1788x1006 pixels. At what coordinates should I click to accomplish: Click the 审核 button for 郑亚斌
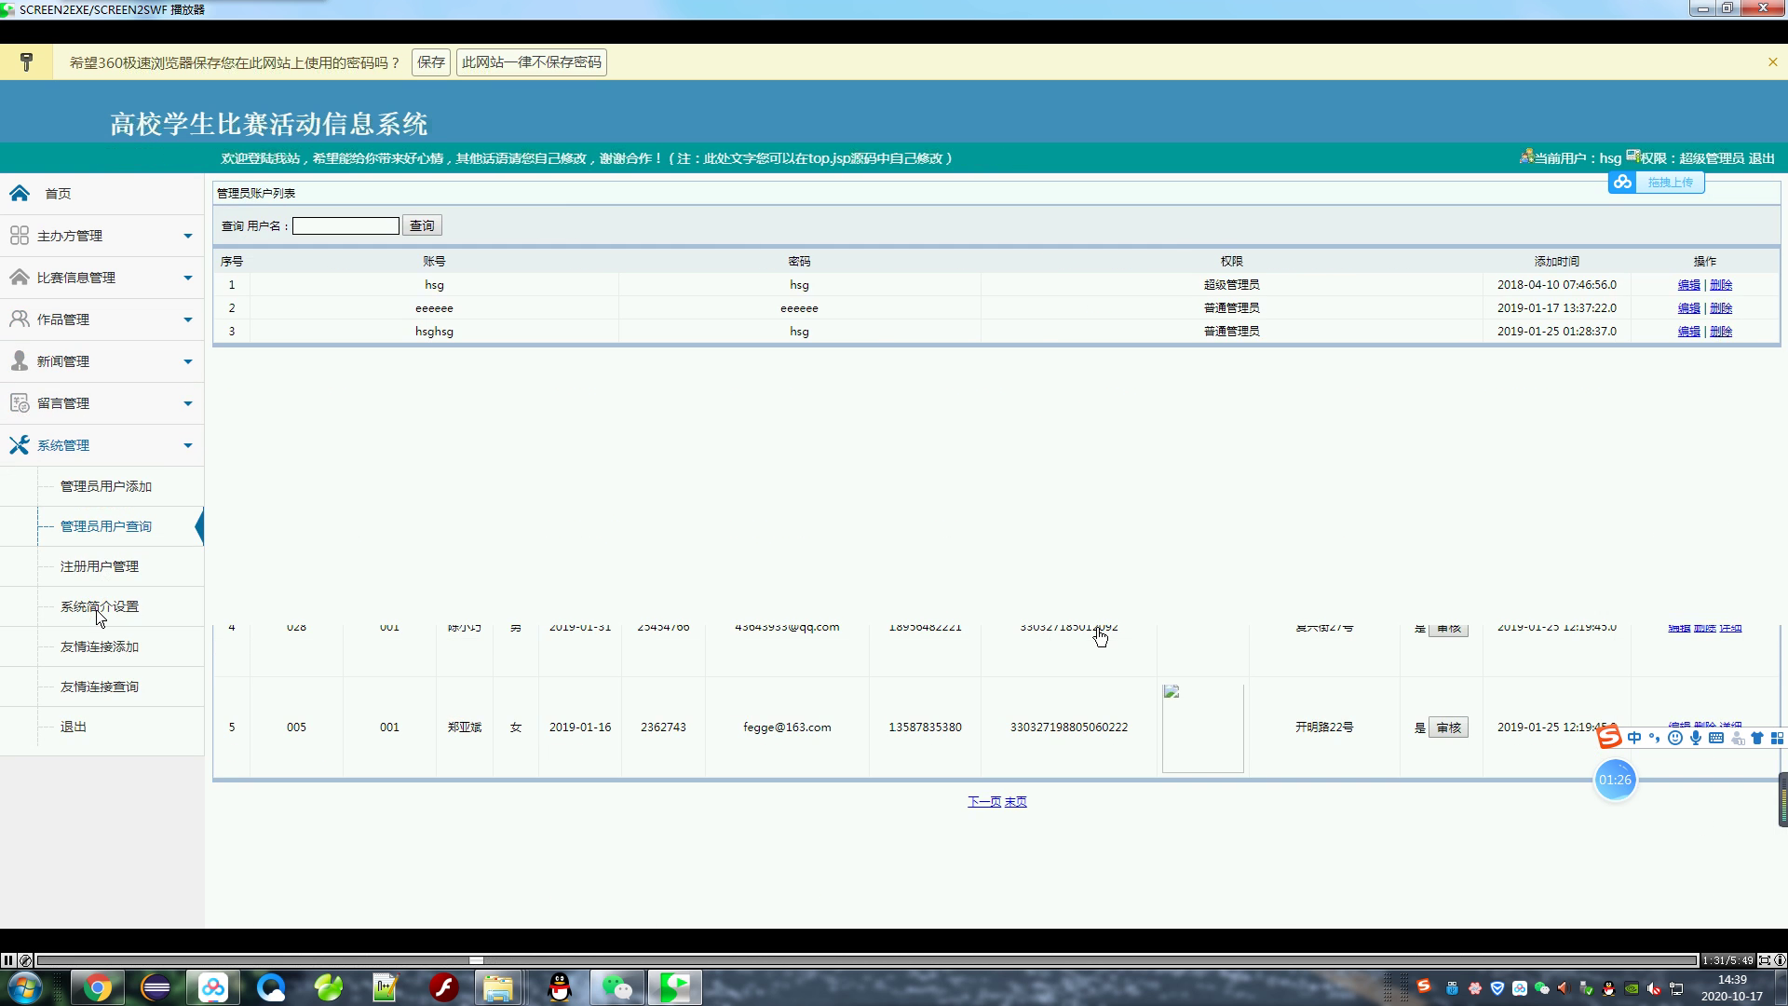pyautogui.click(x=1448, y=727)
